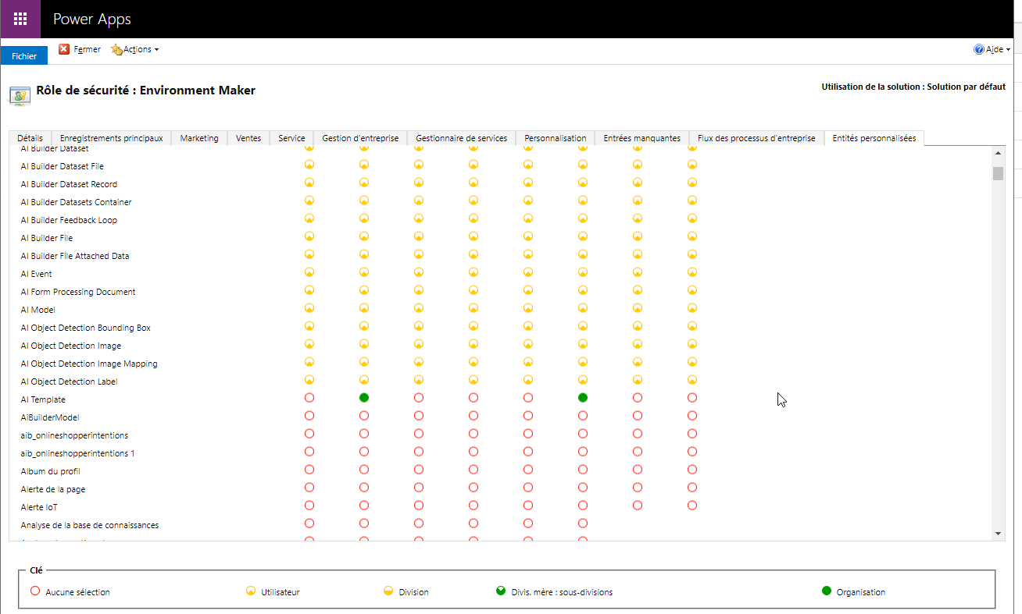Click the AI Event row label
This screenshot has width=1022, height=614.
point(37,274)
